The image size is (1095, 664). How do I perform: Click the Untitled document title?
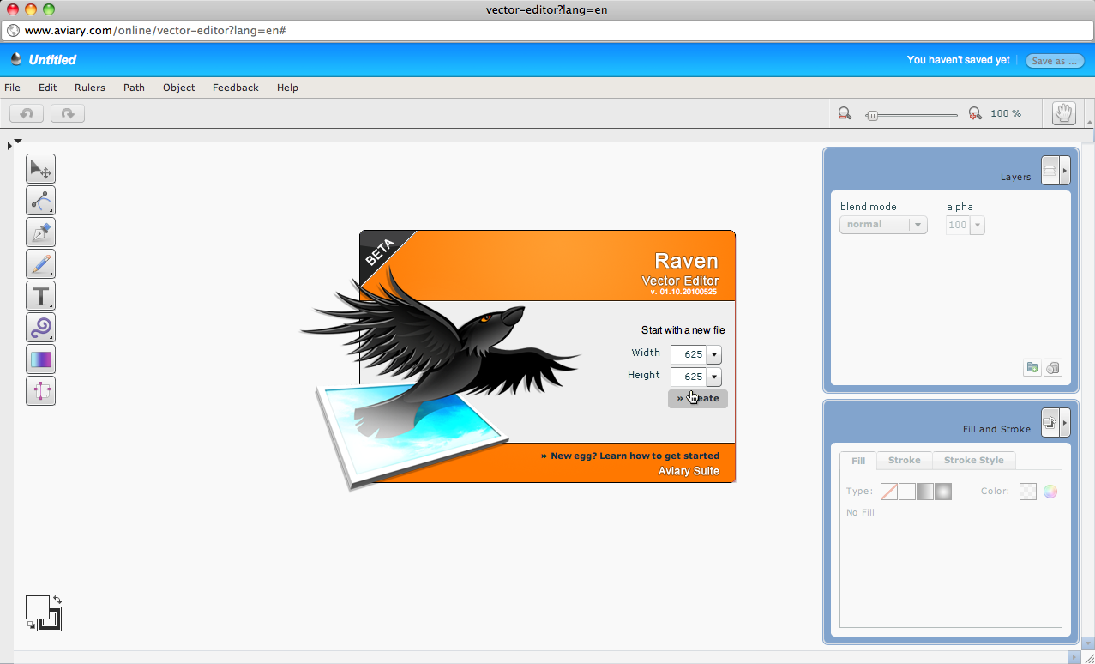[x=52, y=60]
